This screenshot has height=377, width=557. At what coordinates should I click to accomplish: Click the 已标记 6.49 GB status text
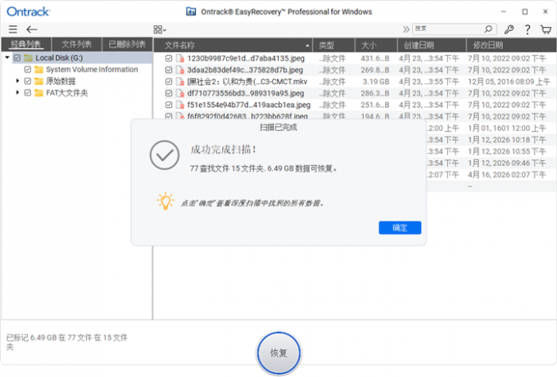point(67,342)
